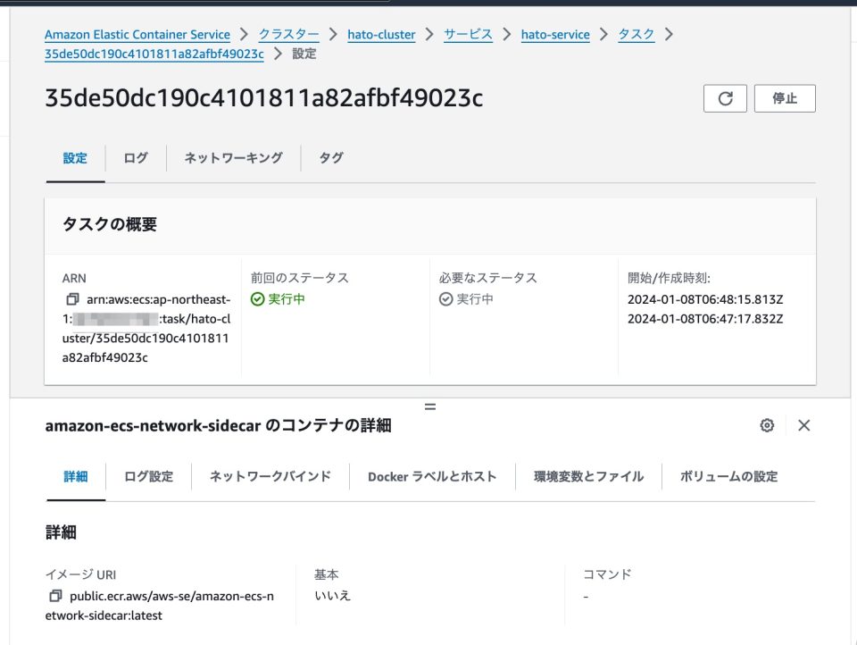Click the panel divider handle between sections
The height and width of the screenshot is (645, 857).
coord(430,406)
